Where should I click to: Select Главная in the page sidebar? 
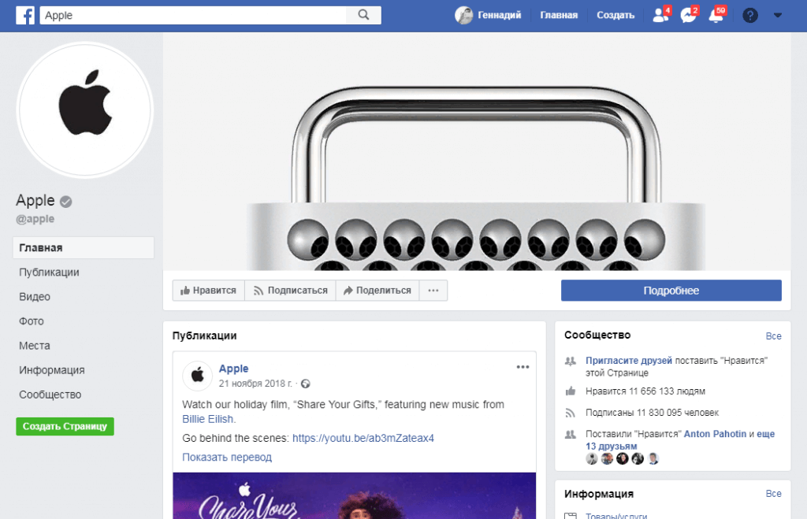84,247
